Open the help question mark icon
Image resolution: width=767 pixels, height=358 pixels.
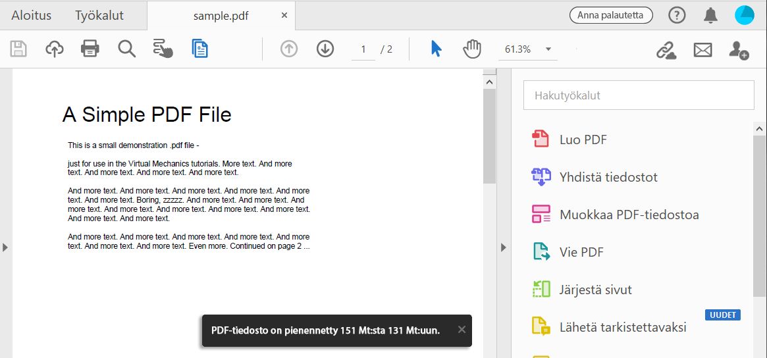[x=677, y=16]
